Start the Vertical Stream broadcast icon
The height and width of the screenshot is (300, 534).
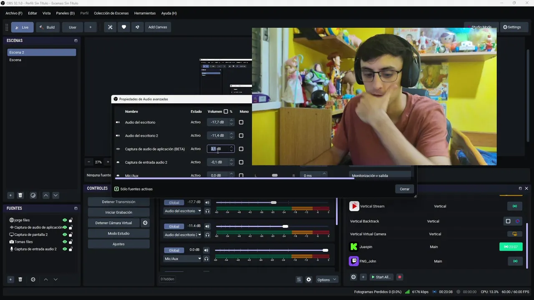(515, 206)
